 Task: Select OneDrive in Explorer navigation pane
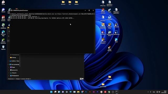pyautogui.click(x=14, y=61)
